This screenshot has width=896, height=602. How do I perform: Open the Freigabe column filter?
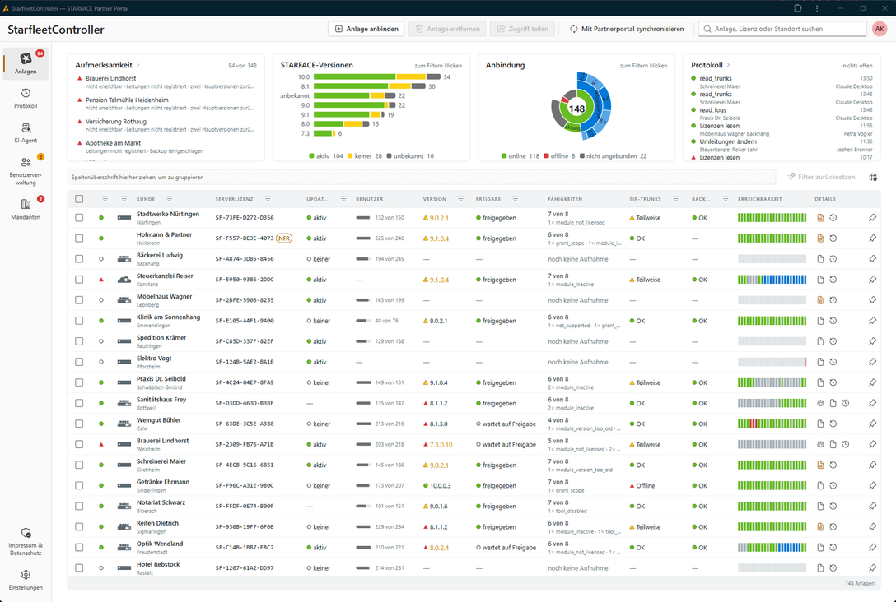[x=516, y=199]
